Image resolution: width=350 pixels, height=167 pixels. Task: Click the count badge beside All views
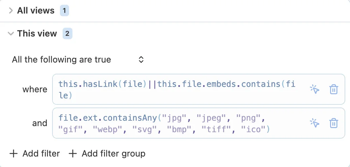(64, 10)
